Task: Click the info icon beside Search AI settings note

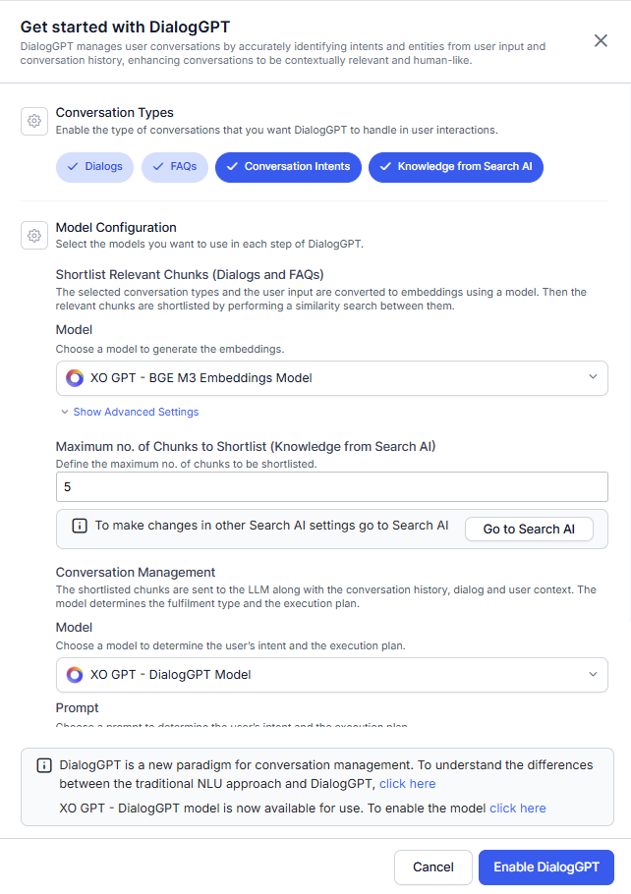Action: point(80,526)
